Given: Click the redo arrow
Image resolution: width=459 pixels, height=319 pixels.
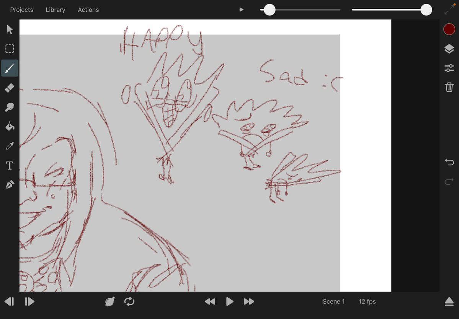Looking at the screenshot, I should coord(449,182).
